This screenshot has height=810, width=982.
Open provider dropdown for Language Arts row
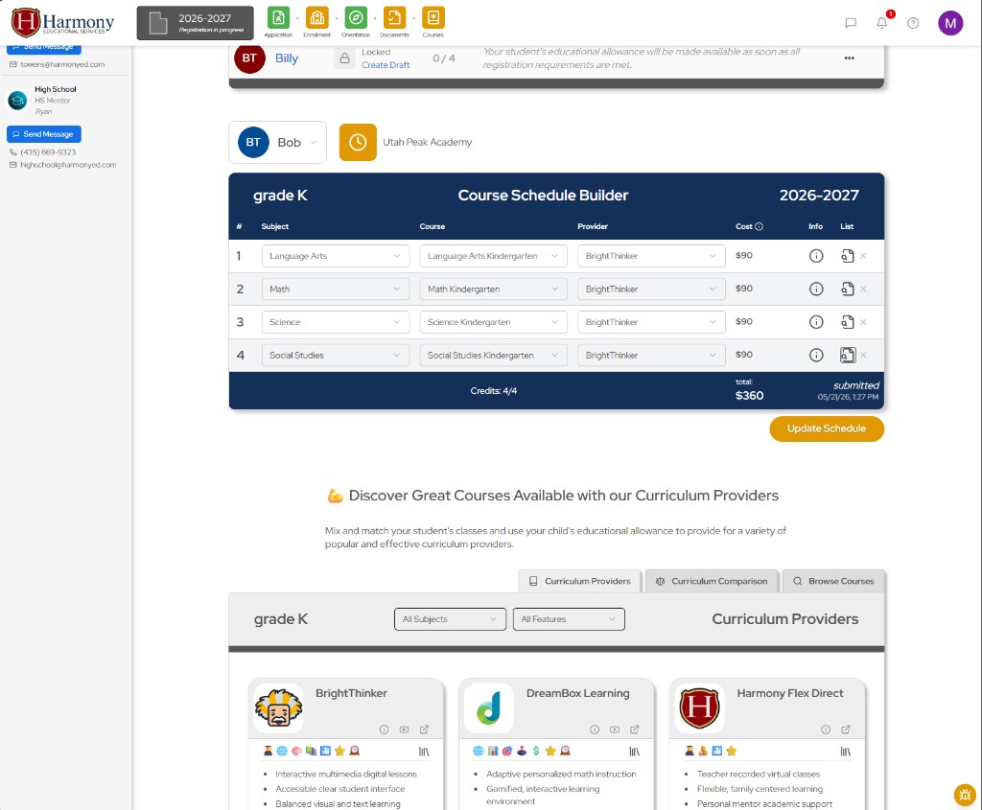coord(651,256)
